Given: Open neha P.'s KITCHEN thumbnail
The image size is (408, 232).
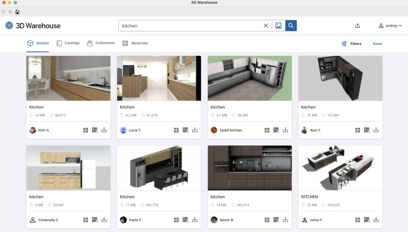Looking at the screenshot, I should click(340, 168).
